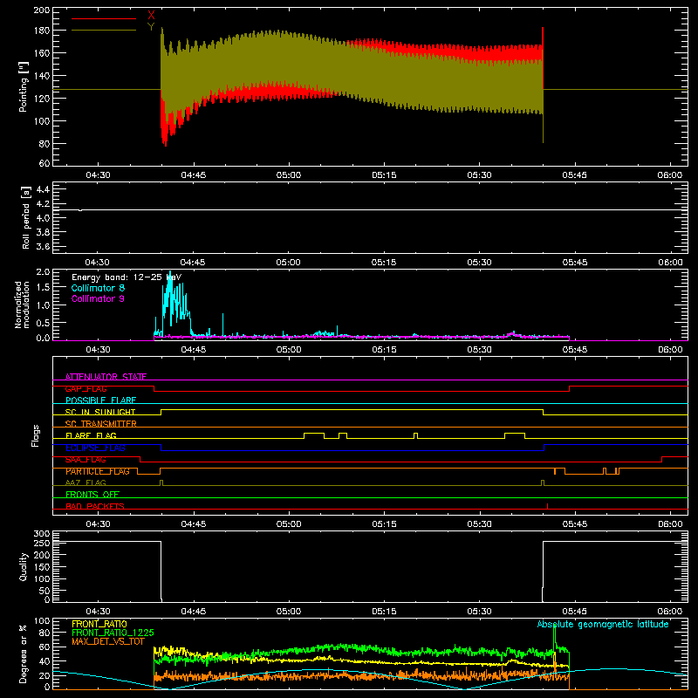
Task: Click the PARTICLE_FLAG label
Action: 98,471
